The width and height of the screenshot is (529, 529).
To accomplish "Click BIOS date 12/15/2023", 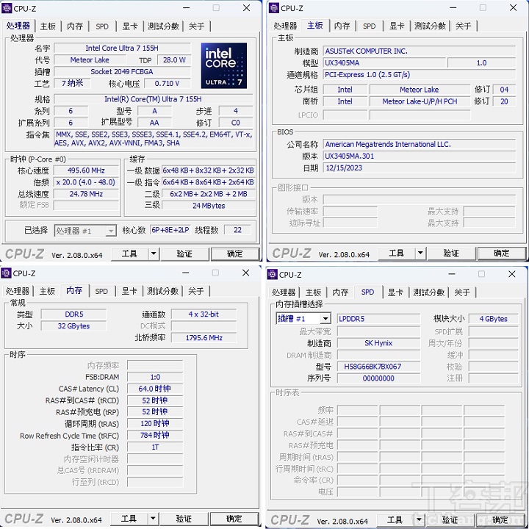I will click(420, 168).
